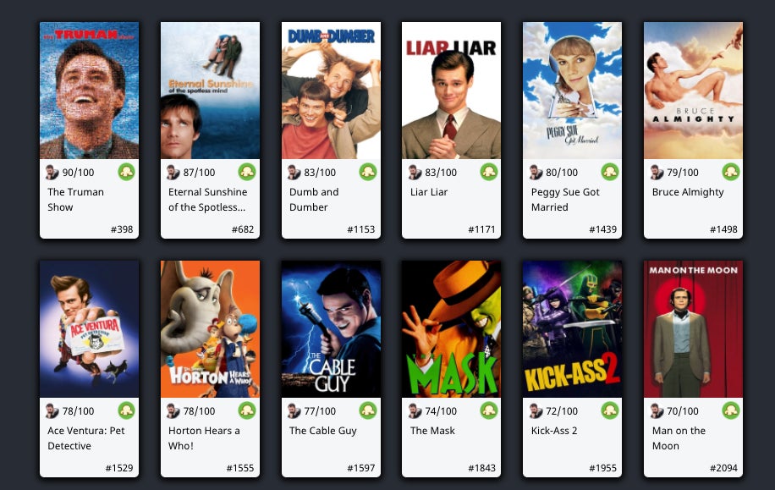Click the avatar icon beside the 77/100 score
Screen dimensions: 775x490
point(294,410)
